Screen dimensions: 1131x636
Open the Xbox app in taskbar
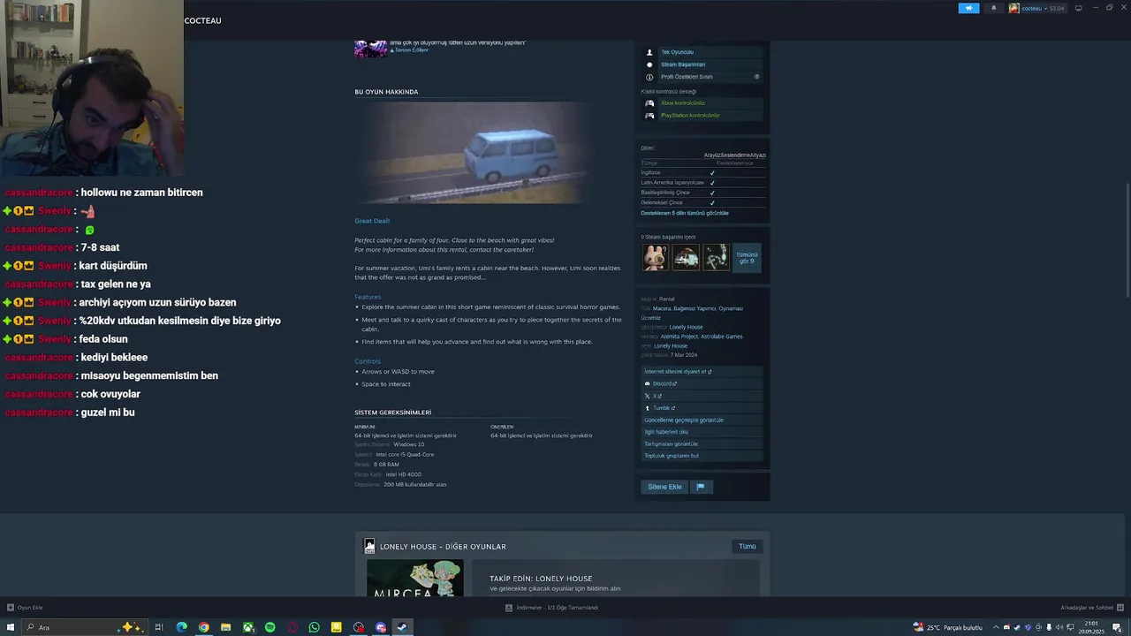coord(248,627)
